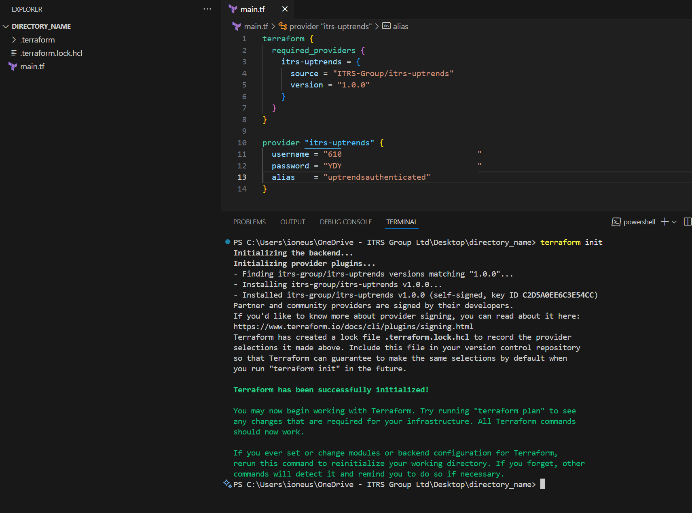Close the main.tf editor tab
This screenshot has height=513, width=692.
[x=285, y=9]
